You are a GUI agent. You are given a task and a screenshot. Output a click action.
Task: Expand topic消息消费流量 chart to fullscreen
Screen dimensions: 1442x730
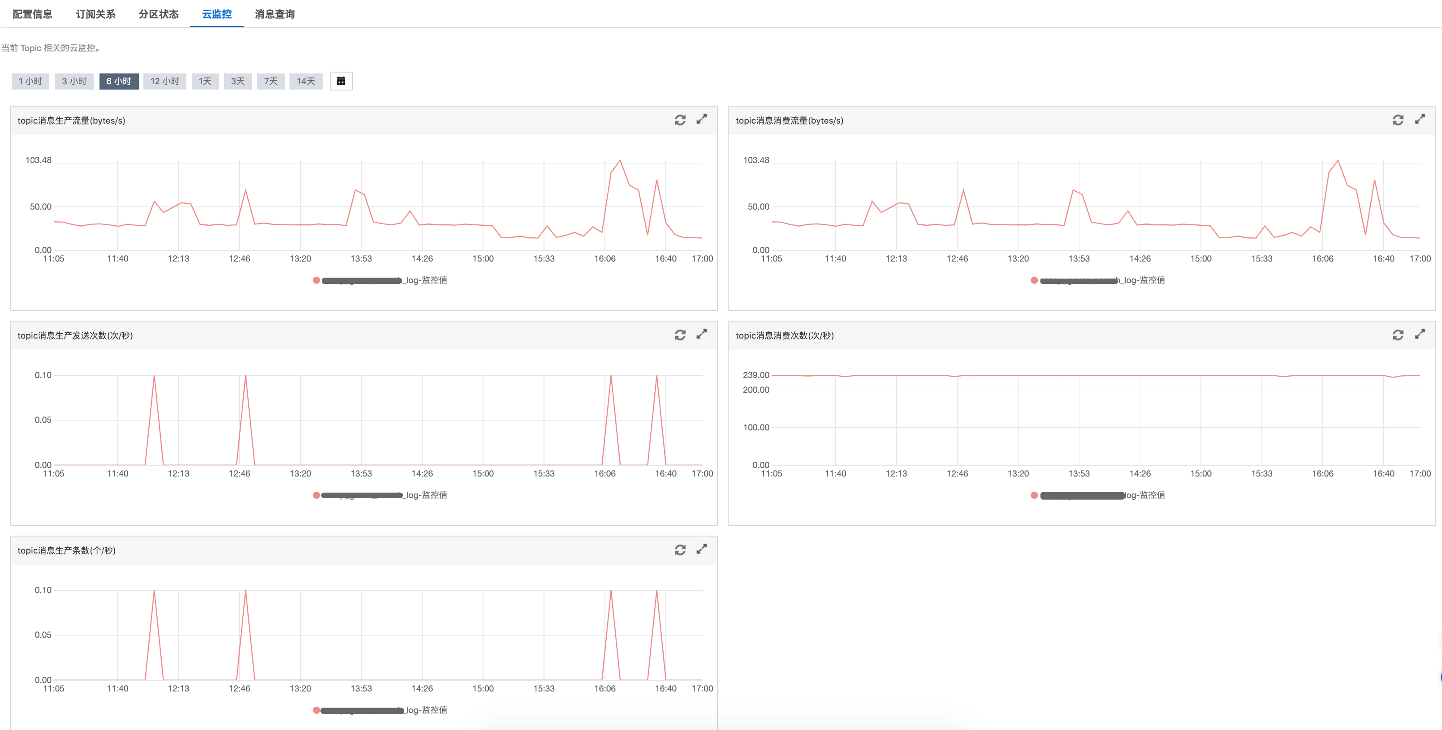[x=1420, y=120]
